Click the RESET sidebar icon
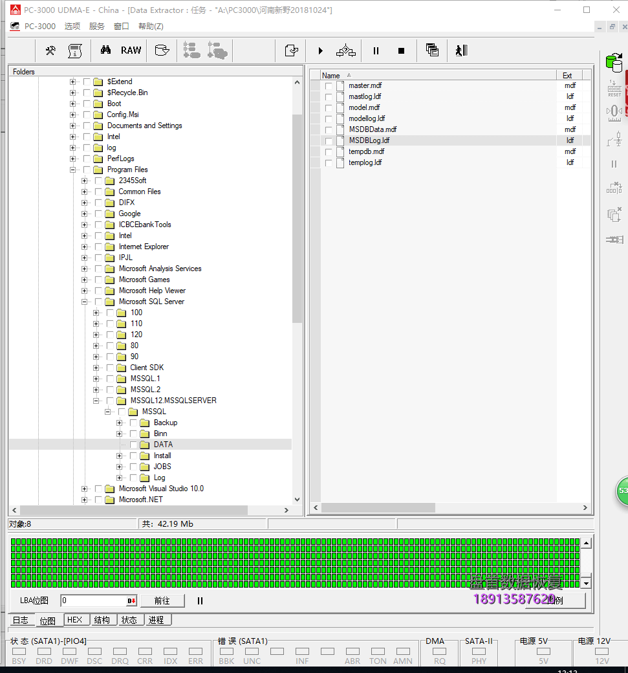 [x=614, y=89]
